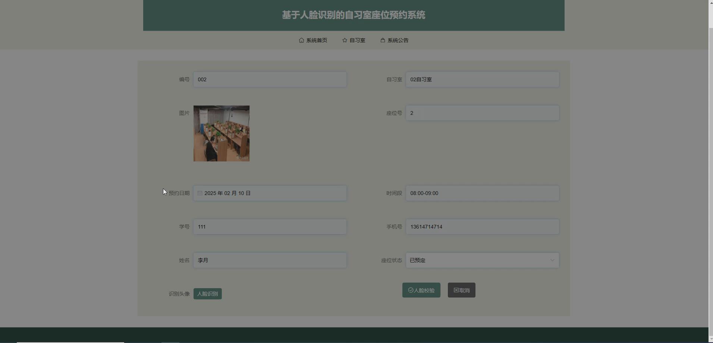The width and height of the screenshot is (713, 343).
Task: Expand the 时间段 selector showing 08:00-09:00
Action: click(x=482, y=193)
